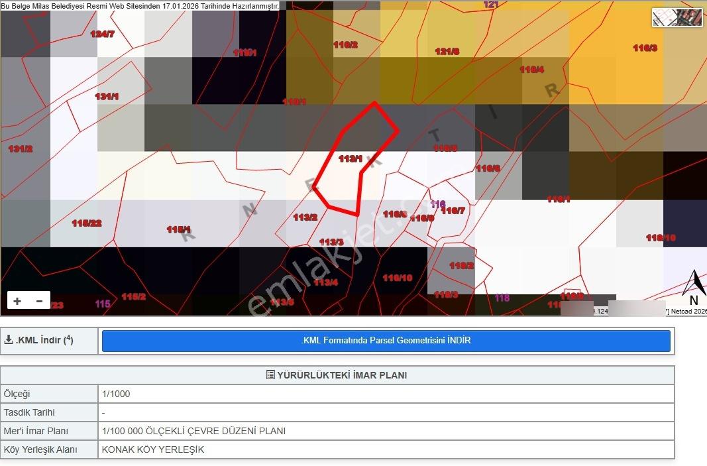Zoom in the map with plus button
The image size is (707, 466).
point(18,301)
